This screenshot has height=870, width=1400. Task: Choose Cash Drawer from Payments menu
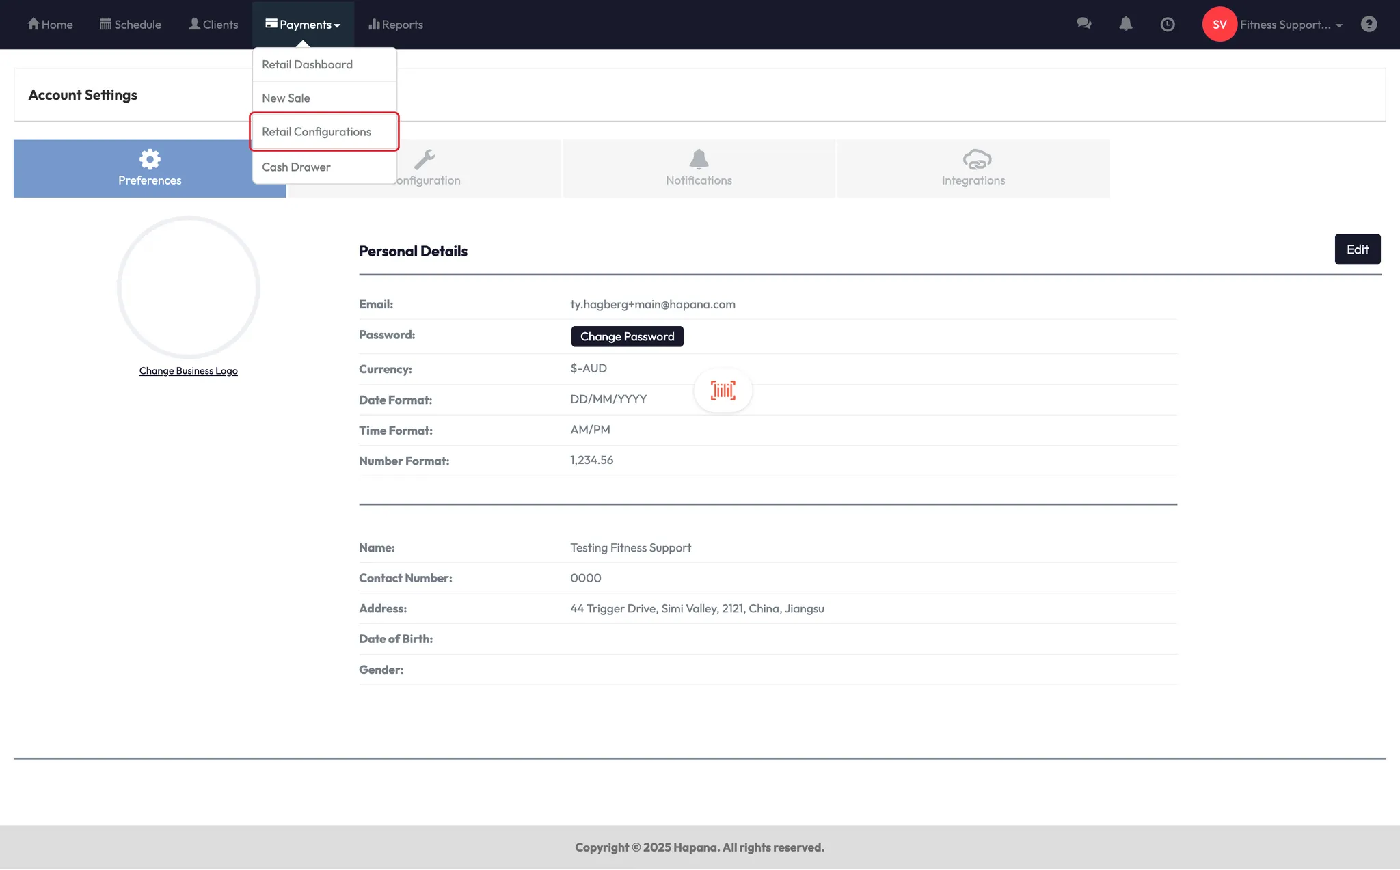click(296, 167)
